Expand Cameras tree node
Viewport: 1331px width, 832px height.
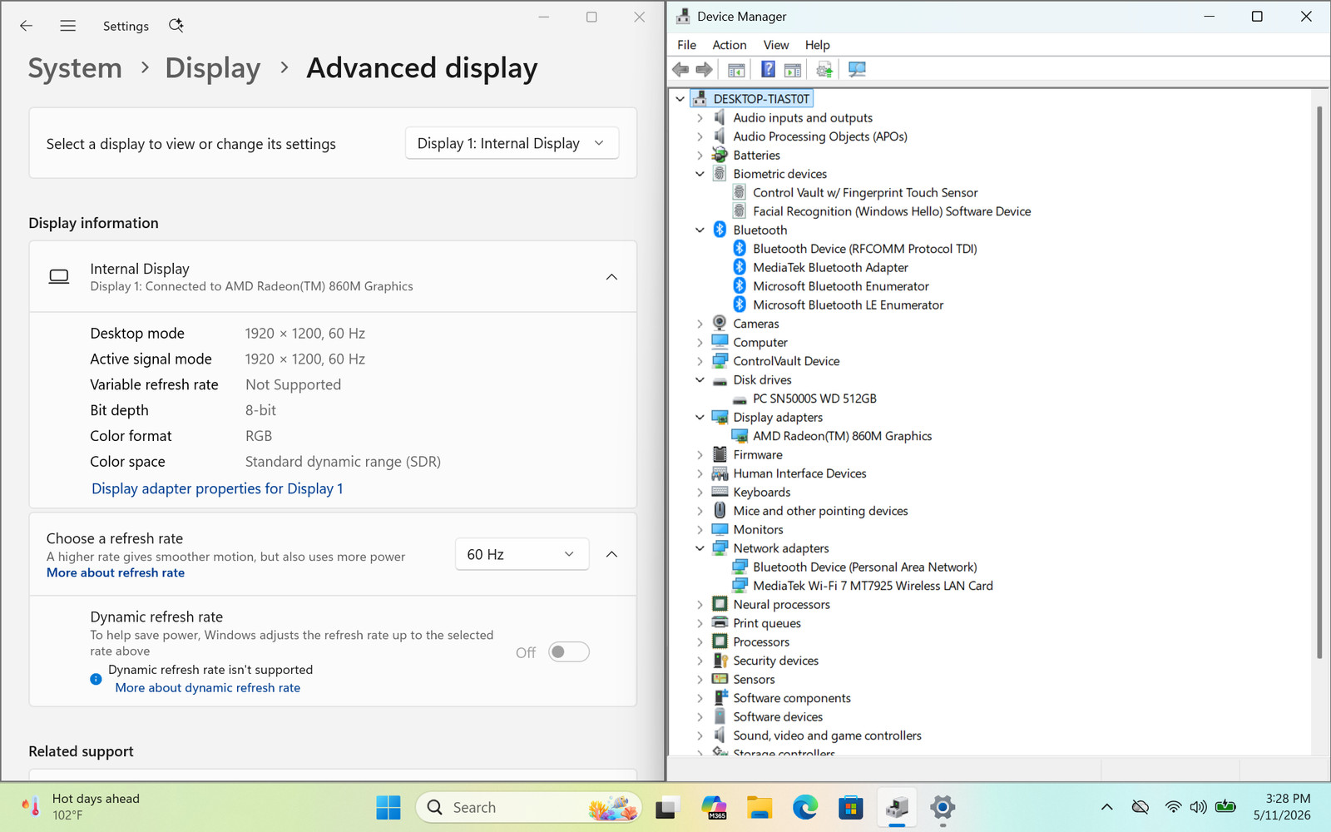pyautogui.click(x=700, y=324)
